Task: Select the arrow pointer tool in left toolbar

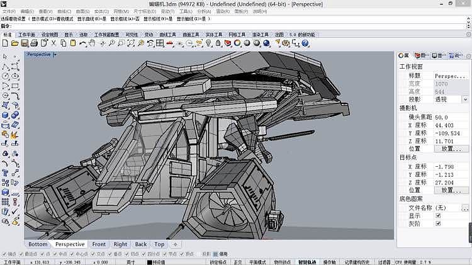Action: [5, 57]
